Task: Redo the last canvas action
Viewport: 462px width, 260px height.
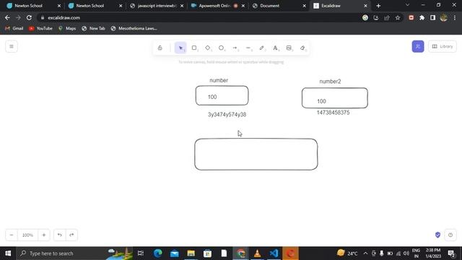Action: click(x=71, y=235)
